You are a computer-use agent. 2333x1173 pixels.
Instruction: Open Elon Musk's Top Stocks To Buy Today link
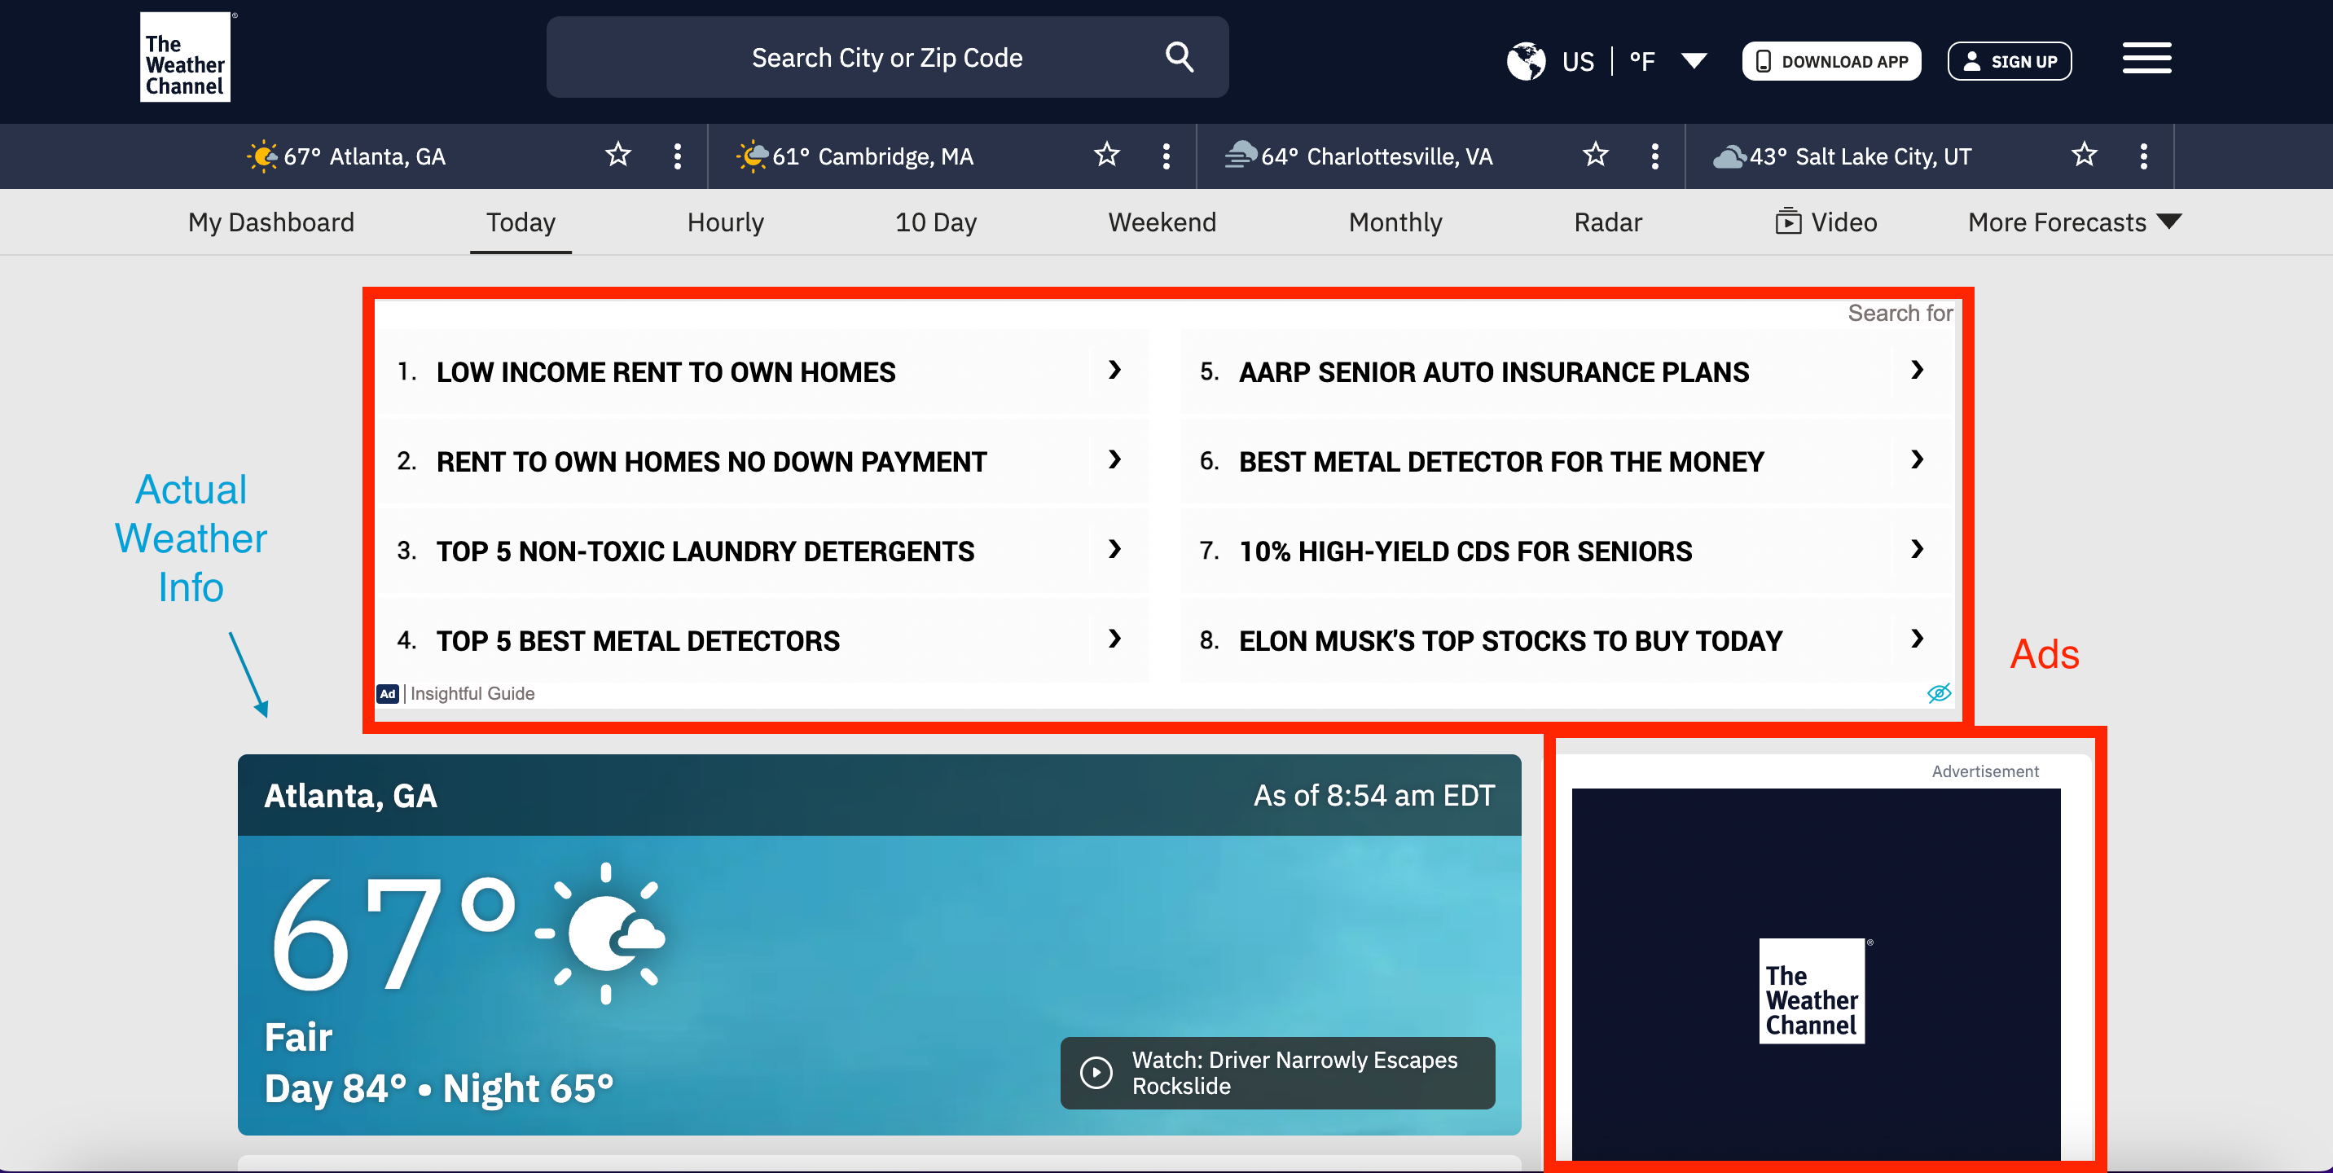pyautogui.click(x=1509, y=641)
